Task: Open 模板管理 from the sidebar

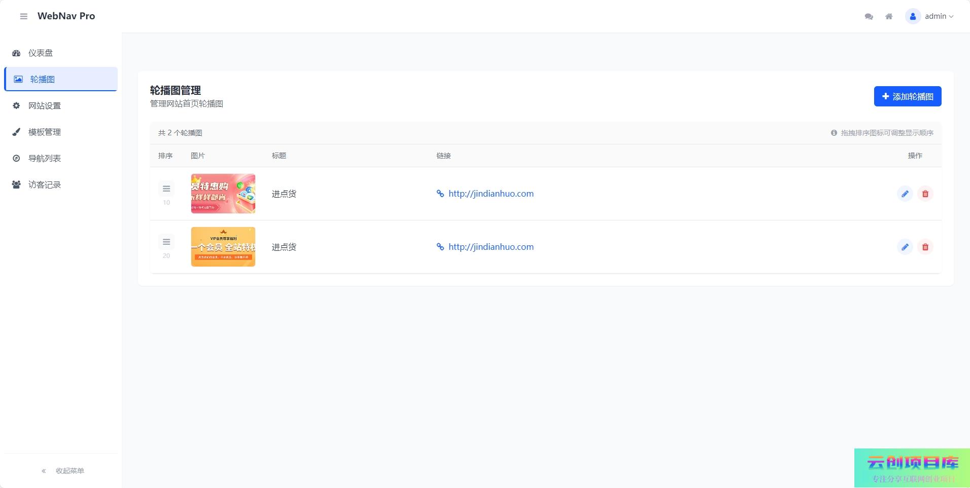Action: click(x=45, y=132)
